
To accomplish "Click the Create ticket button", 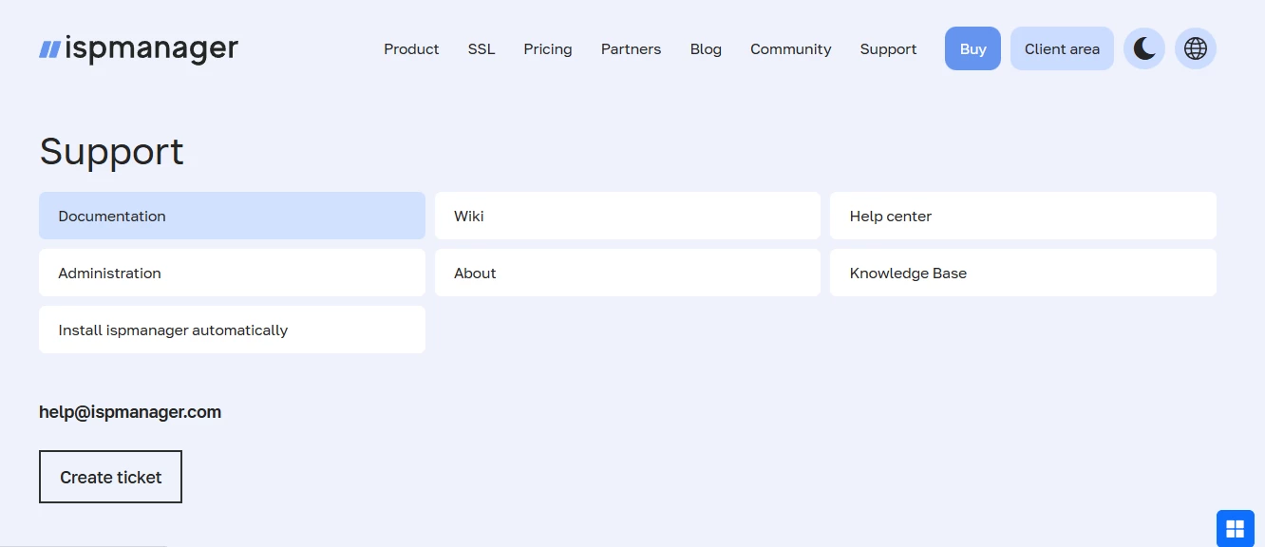I will (110, 476).
